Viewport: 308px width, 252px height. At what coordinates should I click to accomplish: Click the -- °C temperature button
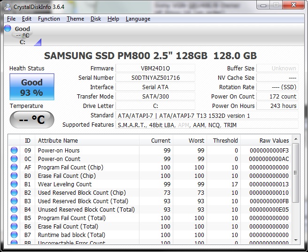[x=32, y=120]
